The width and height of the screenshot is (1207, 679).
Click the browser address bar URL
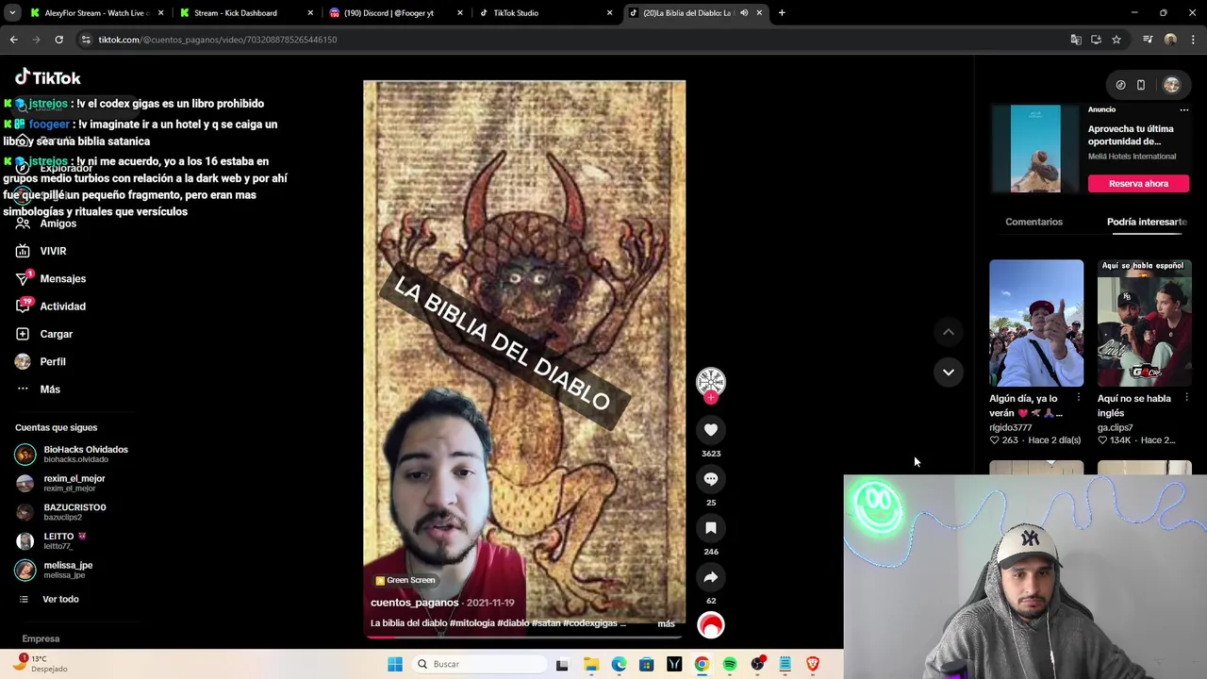coord(218,40)
